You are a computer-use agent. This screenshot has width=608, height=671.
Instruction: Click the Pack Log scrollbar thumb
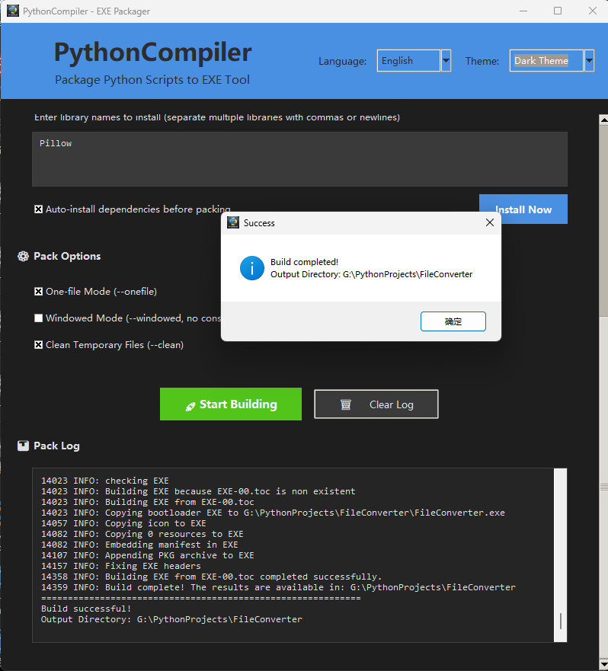coord(561,621)
